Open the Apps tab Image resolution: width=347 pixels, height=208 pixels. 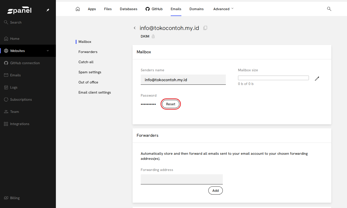[x=92, y=9]
